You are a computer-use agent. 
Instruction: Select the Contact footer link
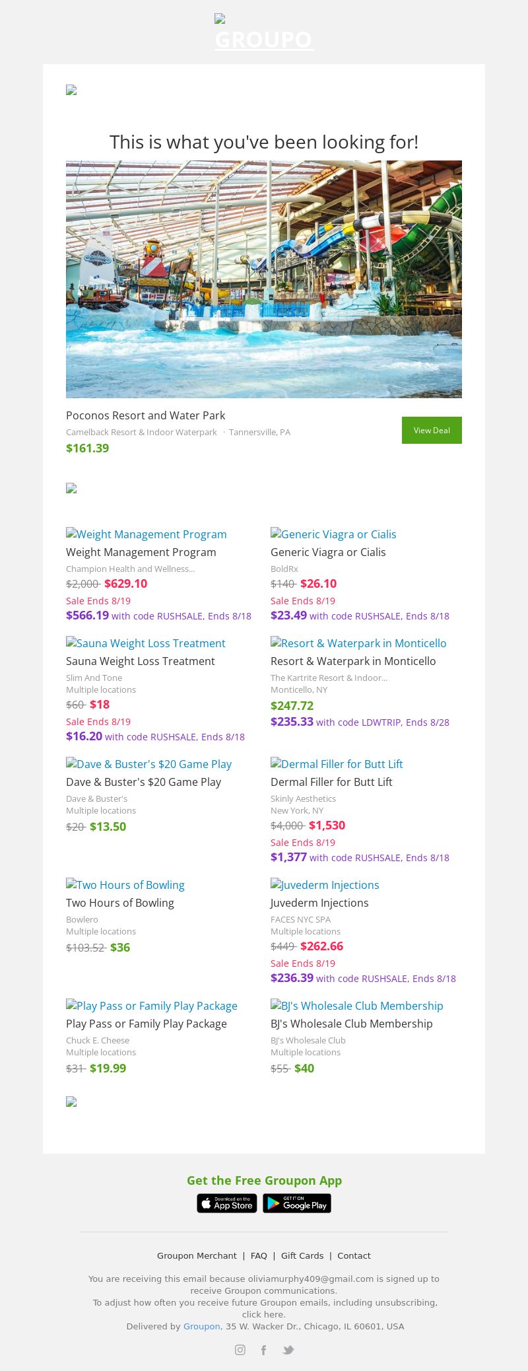(354, 1255)
